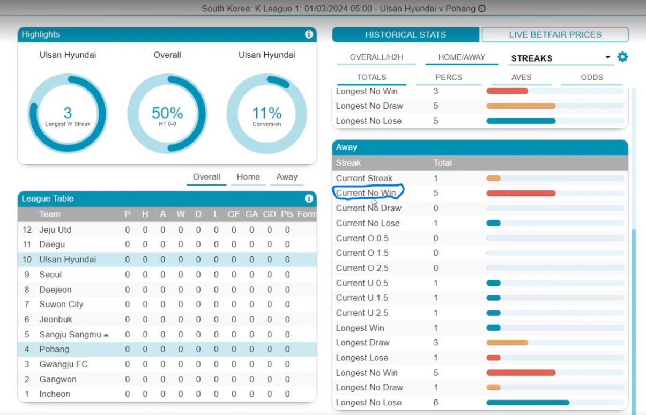
Task: Click the Longest Win label
Action: [x=360, y=328]
